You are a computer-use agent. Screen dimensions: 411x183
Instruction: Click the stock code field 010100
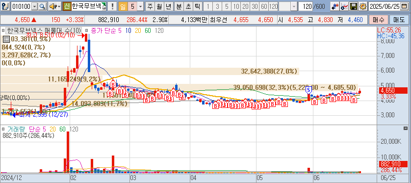pos(21,6)
